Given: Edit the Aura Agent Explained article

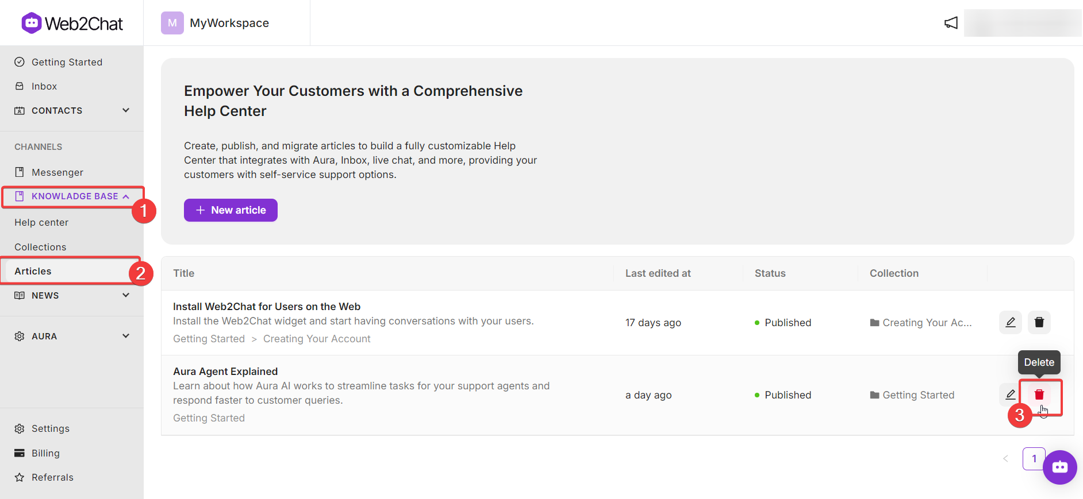Looking at the screenshot, I should [1010, 394].
